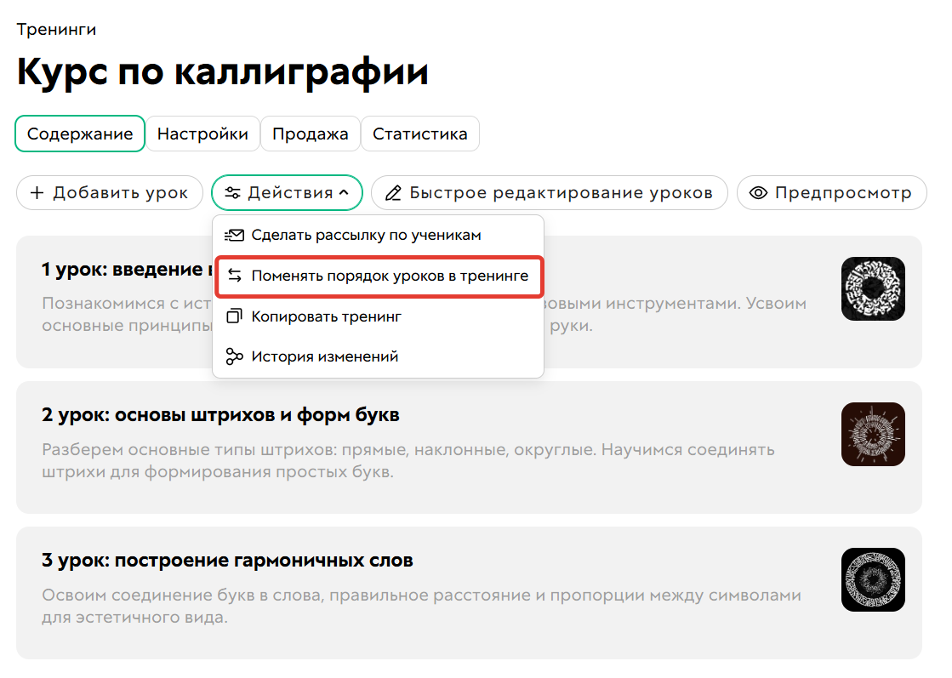The height and width of the screenshot is (678, 952).
Task: Switch to the Настройки tab
Action: point(202,133)
